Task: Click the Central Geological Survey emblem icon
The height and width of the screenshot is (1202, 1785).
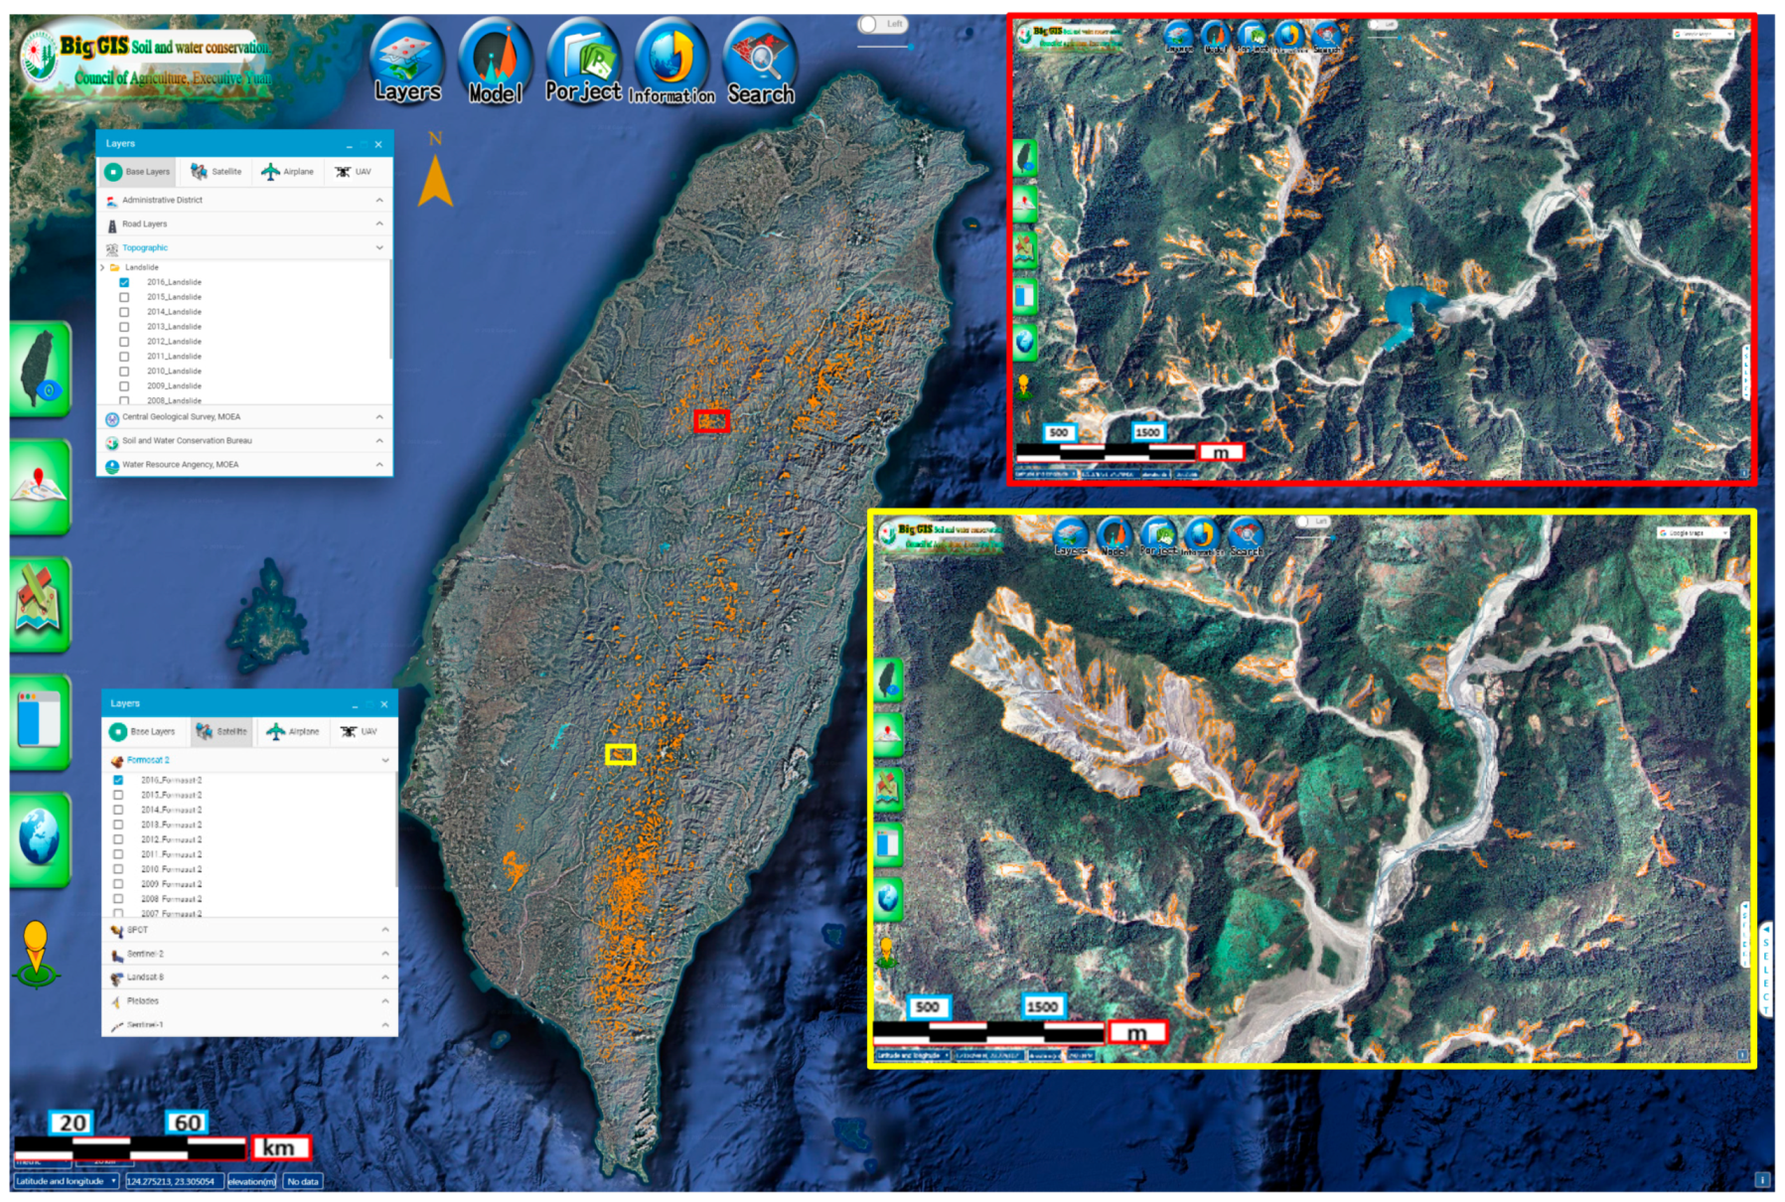Action: 112,418
